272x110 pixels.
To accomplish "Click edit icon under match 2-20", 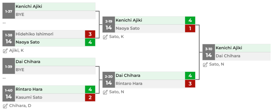I will [x=105, y=92].
